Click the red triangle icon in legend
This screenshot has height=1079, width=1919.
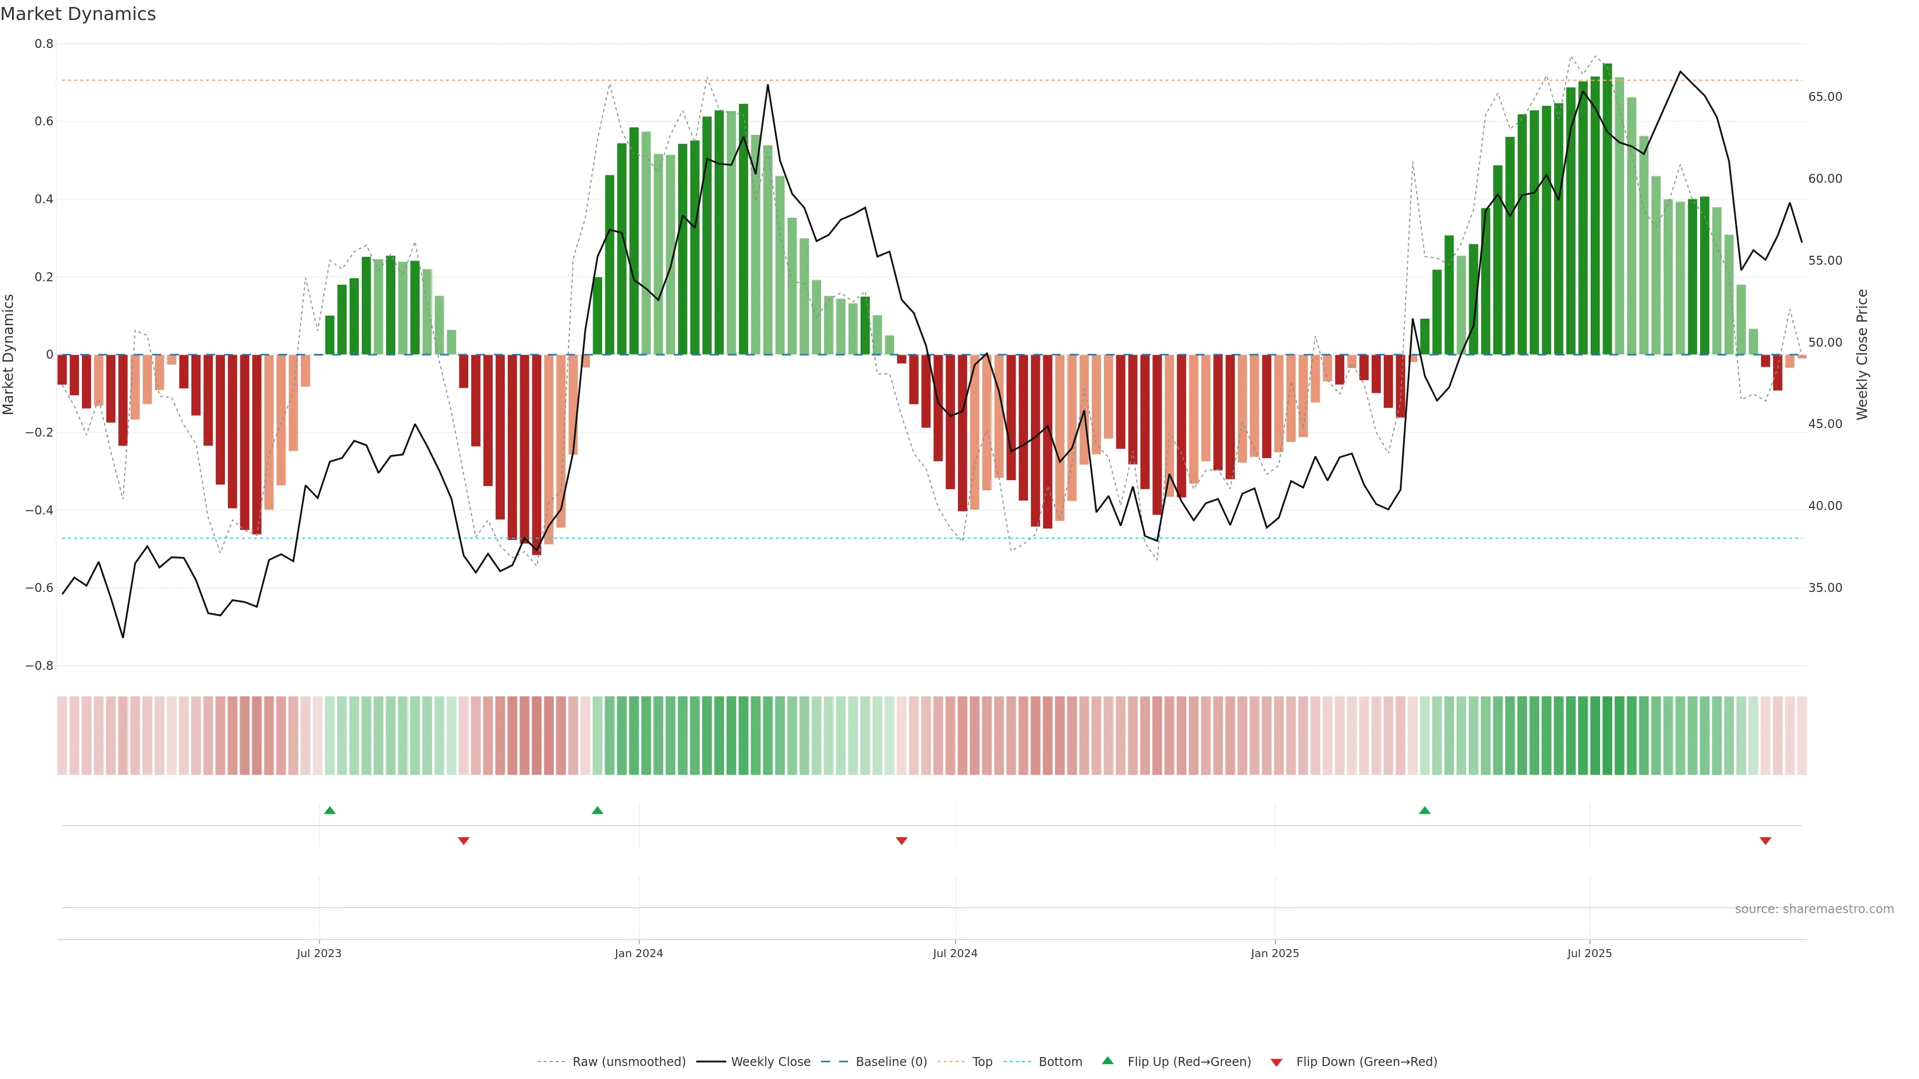[x=1276, y=1063]
